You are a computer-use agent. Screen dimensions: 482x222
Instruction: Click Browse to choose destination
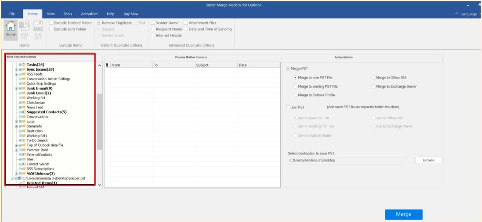(x=429, y=160)
